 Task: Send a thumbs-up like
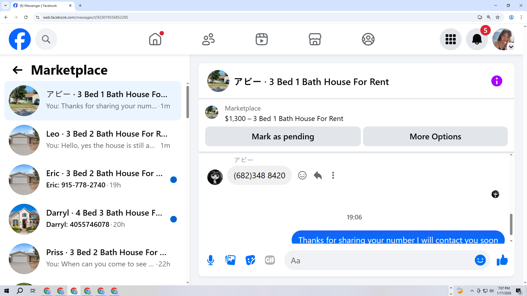(502, 260)
